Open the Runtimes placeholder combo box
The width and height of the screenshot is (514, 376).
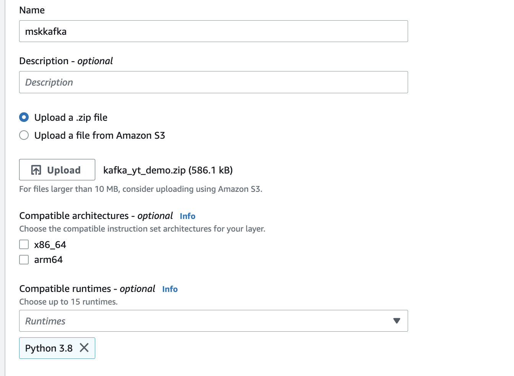[207, 321]
